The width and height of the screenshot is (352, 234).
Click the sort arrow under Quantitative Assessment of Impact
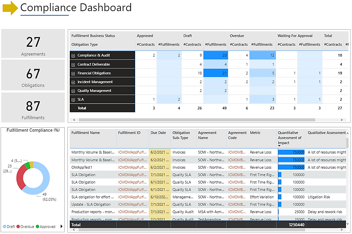(x=279, y=146)
